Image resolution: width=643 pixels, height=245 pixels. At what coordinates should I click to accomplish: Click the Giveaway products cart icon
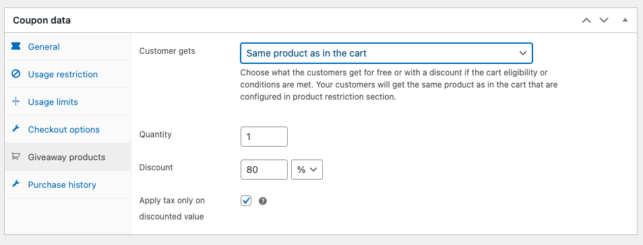point(16,157)
